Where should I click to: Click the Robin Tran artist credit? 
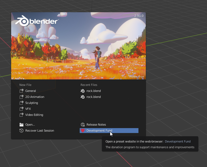(x=137, y=77)
